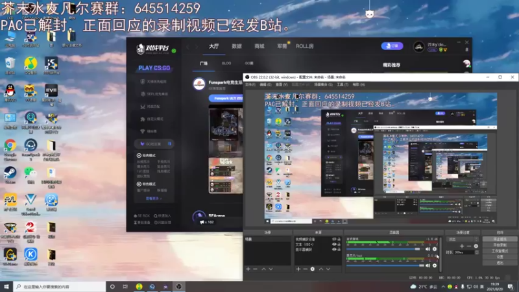Screen dimensions: 519x292
Task: Open QQ penguin desktop shortcut
Action: (x=10, y=92)
